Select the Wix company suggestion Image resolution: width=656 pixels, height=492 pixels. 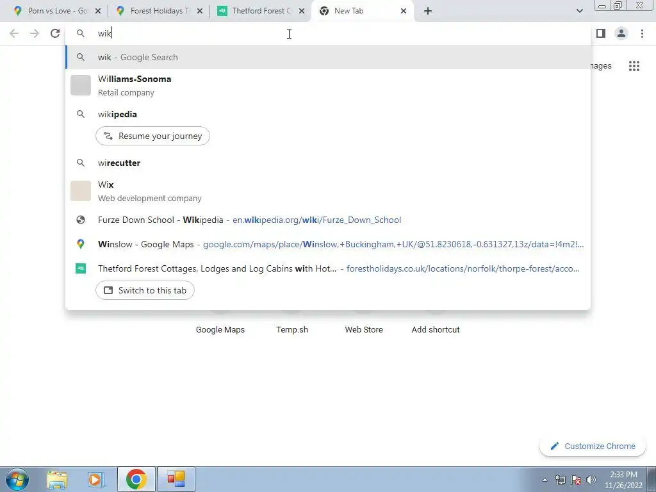click(328, 191)
